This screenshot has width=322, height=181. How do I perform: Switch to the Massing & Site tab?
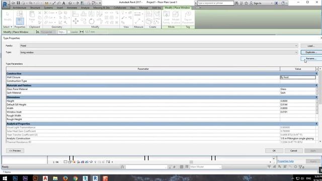tap(102, 8)
